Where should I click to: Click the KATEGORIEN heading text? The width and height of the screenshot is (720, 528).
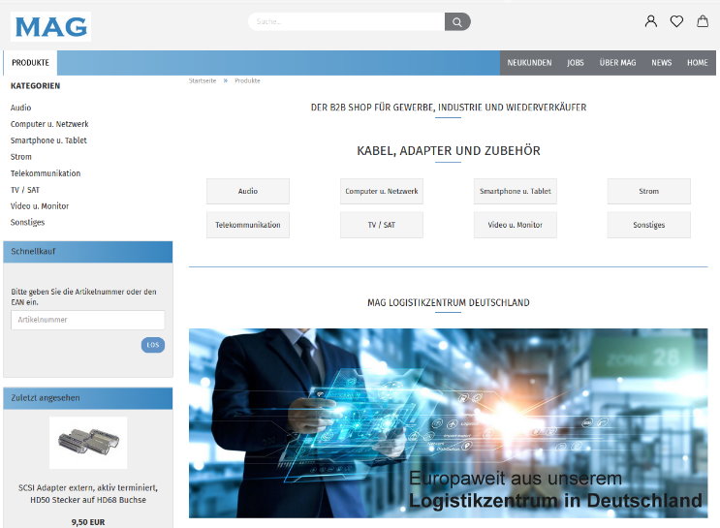[x=35, y=86]
